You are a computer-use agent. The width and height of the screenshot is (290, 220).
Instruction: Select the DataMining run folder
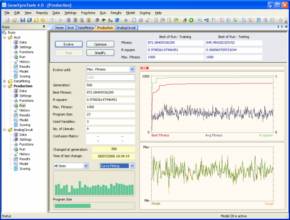pos(22,81)
